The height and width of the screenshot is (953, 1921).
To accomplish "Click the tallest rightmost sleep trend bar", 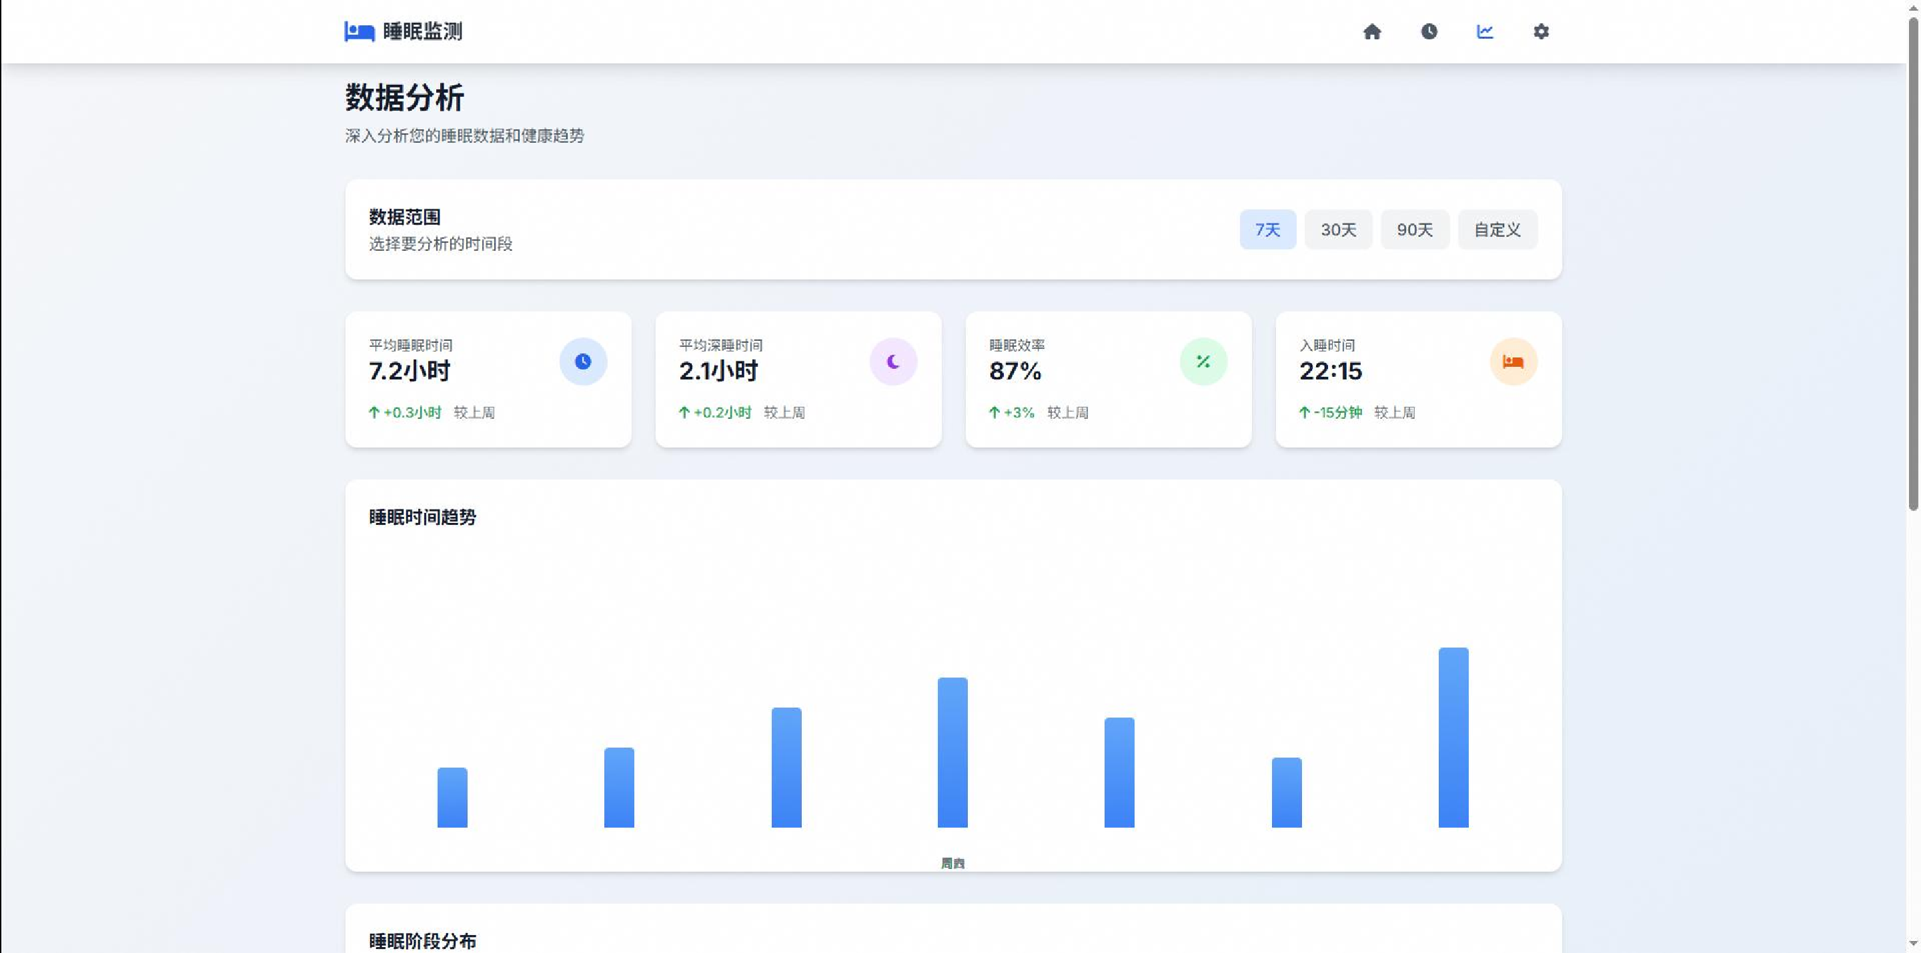I will (1453, 737).
